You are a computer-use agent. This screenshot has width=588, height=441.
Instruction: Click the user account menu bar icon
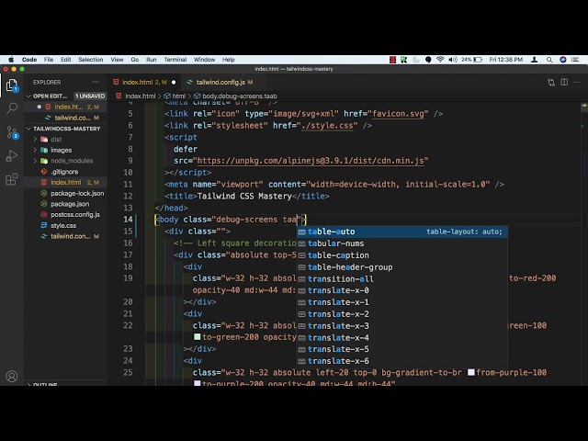[535, 60]
